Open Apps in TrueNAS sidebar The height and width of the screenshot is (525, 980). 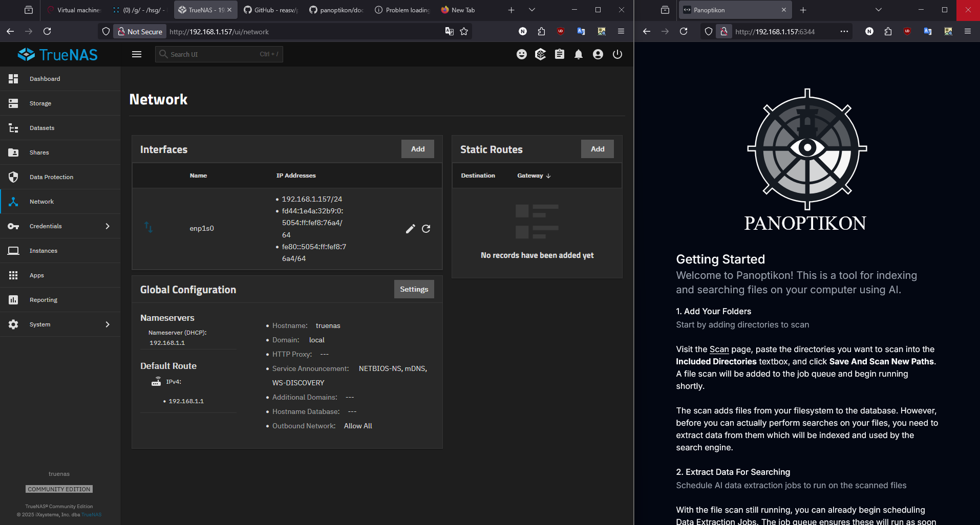tap(60, 275)
